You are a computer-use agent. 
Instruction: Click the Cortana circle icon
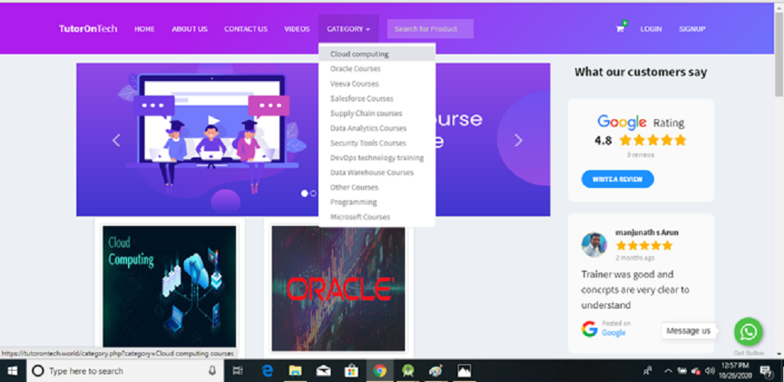38,371
